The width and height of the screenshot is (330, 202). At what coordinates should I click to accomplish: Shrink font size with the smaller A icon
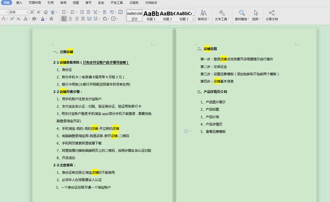(x=39, y=12)
